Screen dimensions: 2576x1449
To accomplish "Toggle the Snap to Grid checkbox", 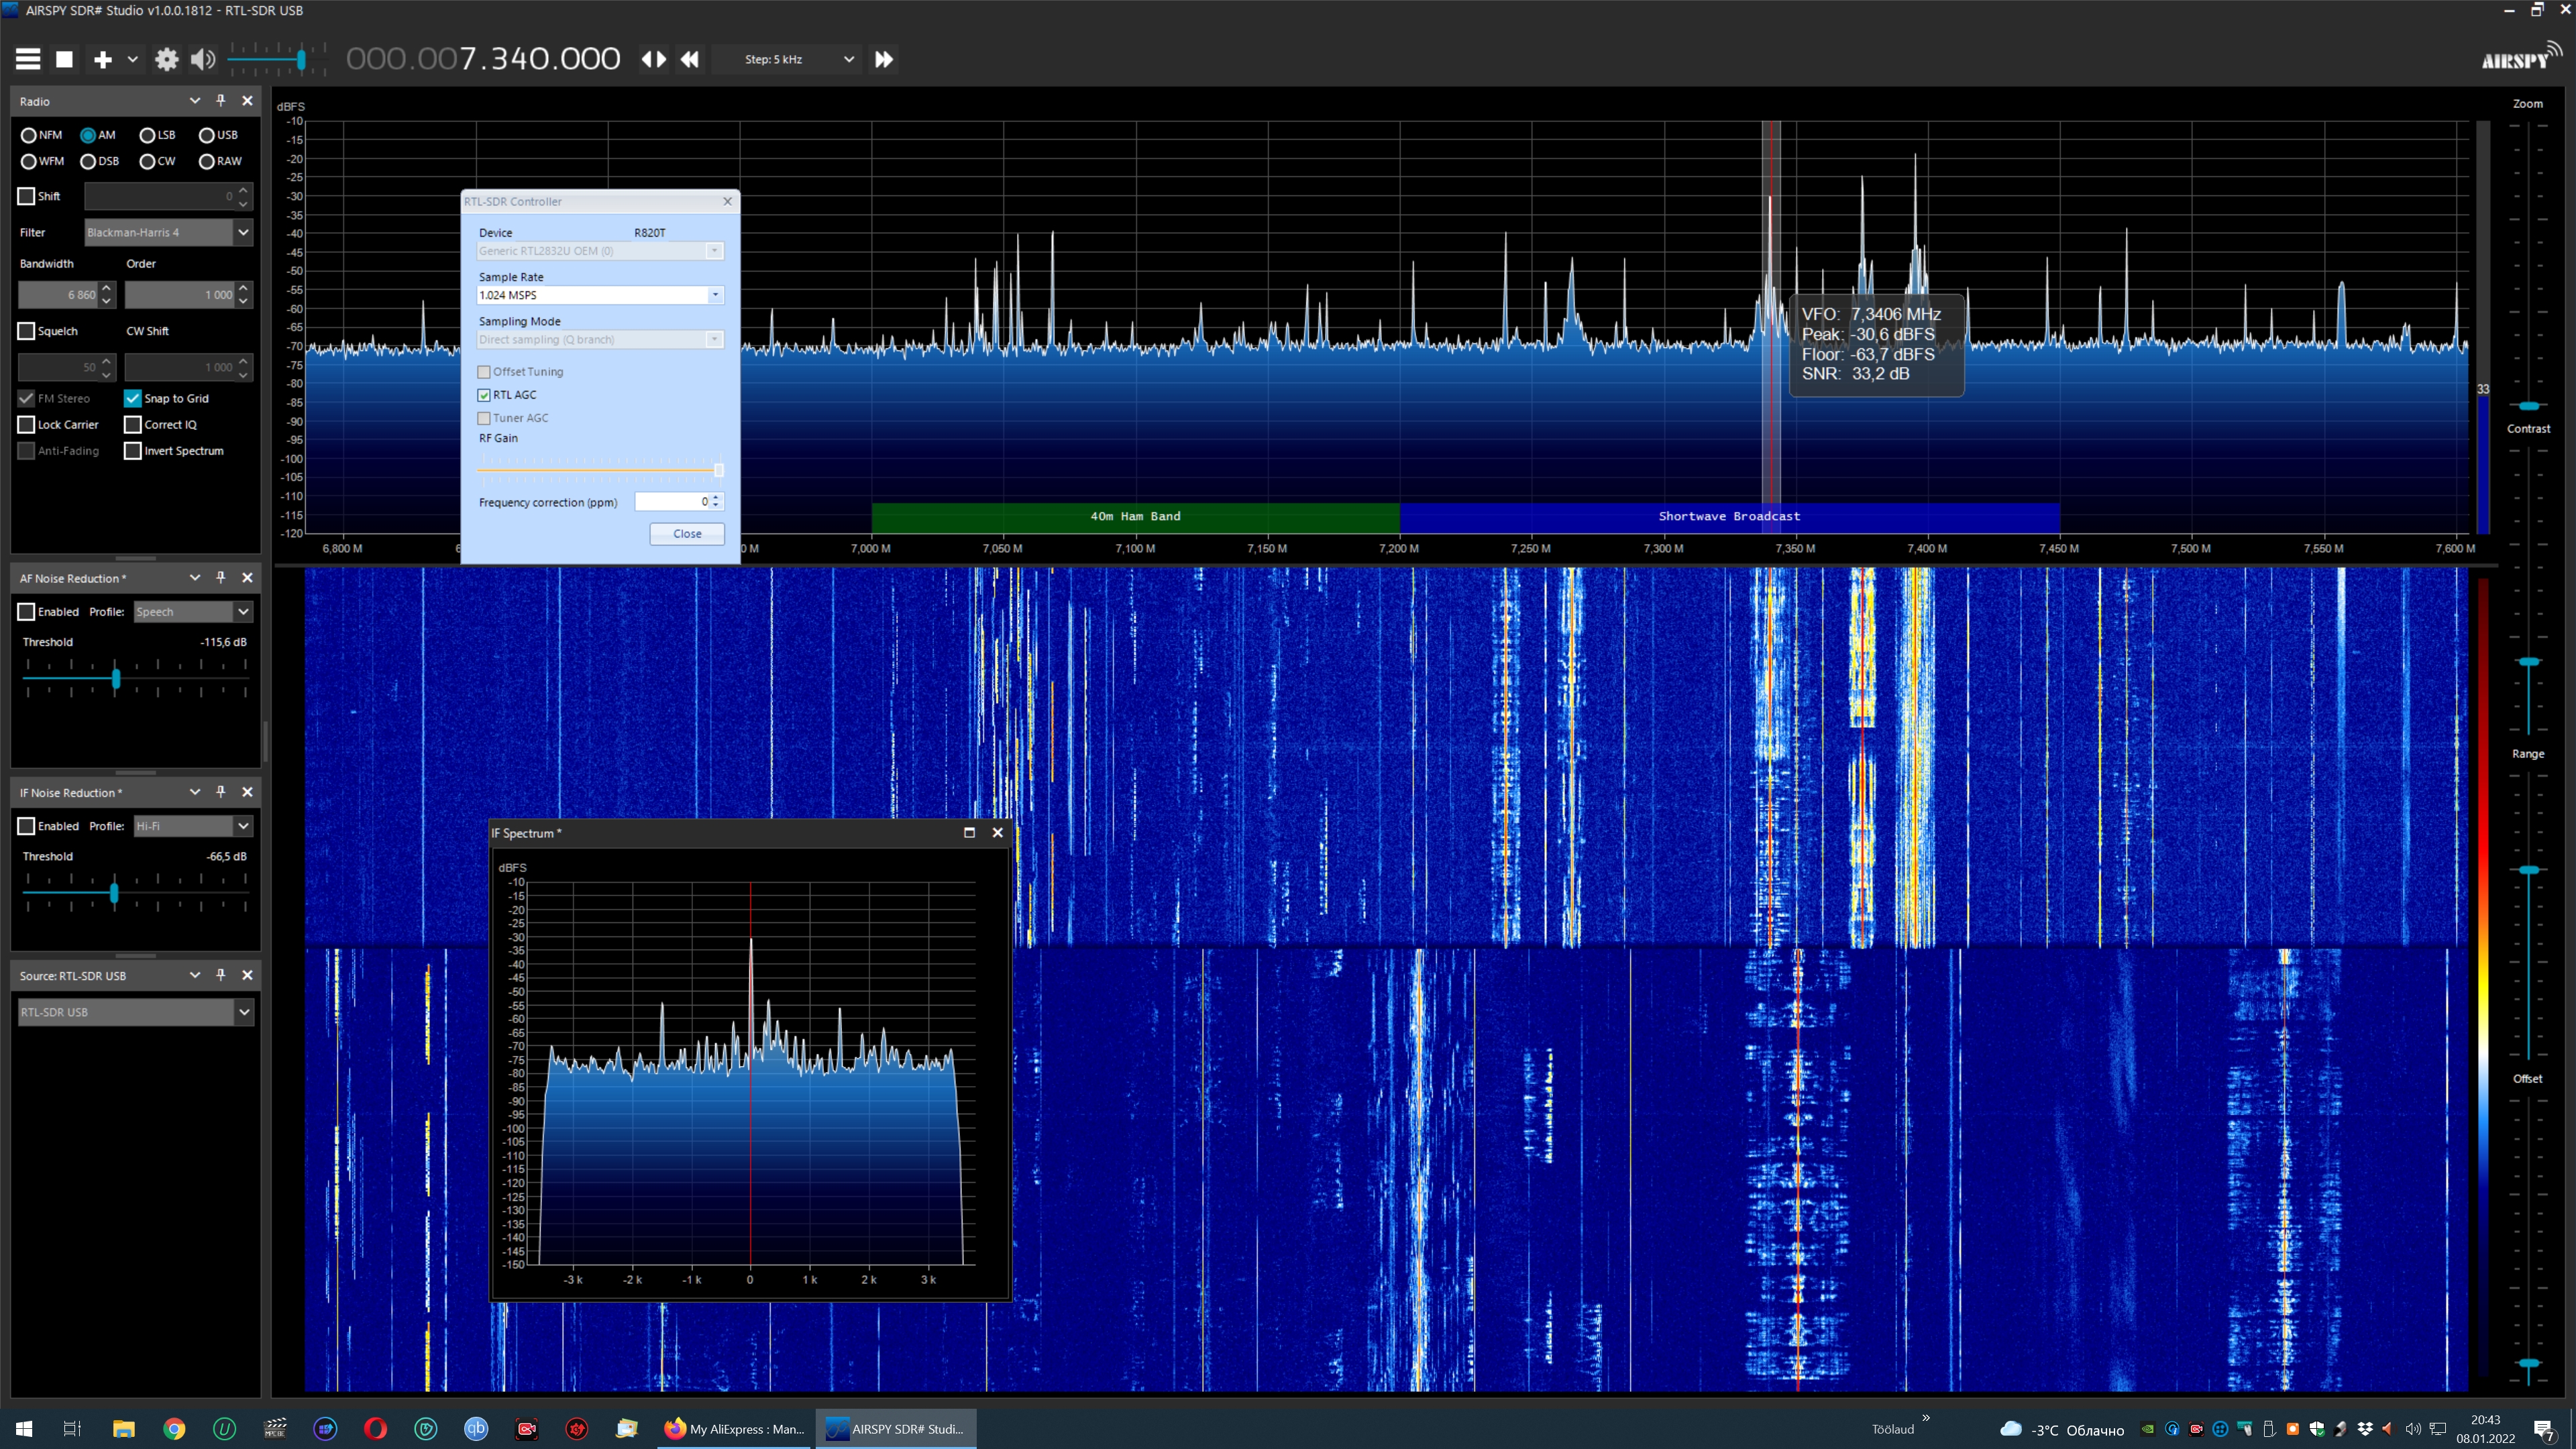I will point(133,398).
